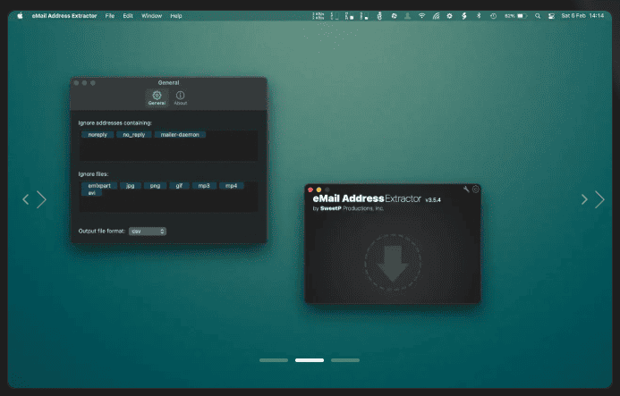Screen dimensions: 620x396
Task: Select the avi file token
Action: pyautogui.click(x=92, y=193)
